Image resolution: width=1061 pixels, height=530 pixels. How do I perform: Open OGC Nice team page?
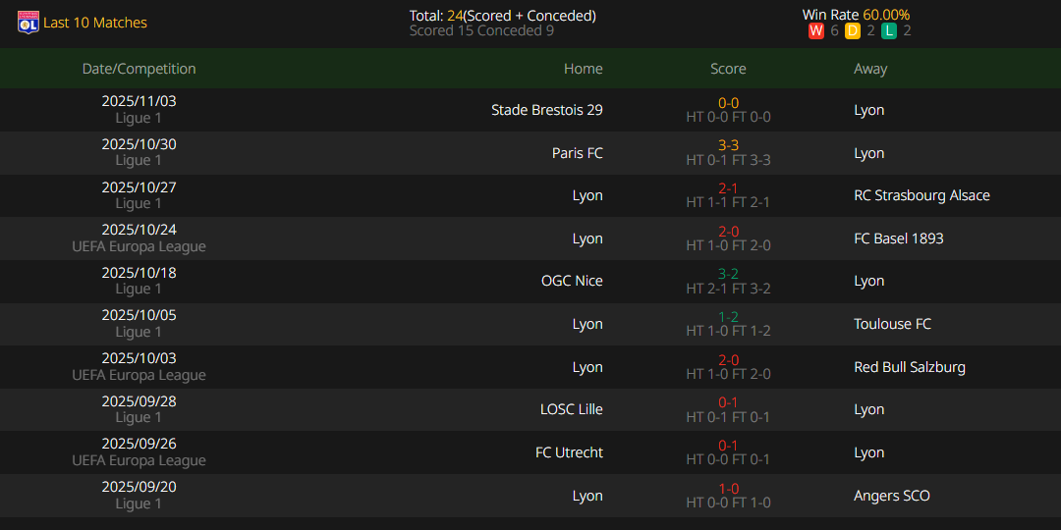[572, 281]
